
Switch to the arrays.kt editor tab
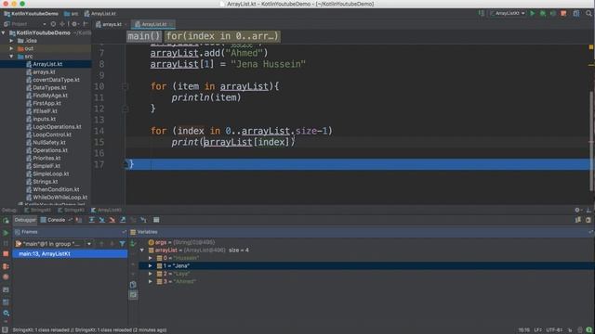[x=111, y=24]
